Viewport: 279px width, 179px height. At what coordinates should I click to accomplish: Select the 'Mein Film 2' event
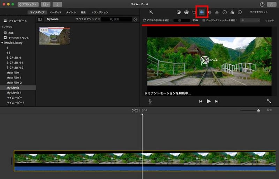14,83
